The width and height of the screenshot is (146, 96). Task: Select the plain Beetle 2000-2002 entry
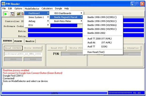click(x=103, y=33)
